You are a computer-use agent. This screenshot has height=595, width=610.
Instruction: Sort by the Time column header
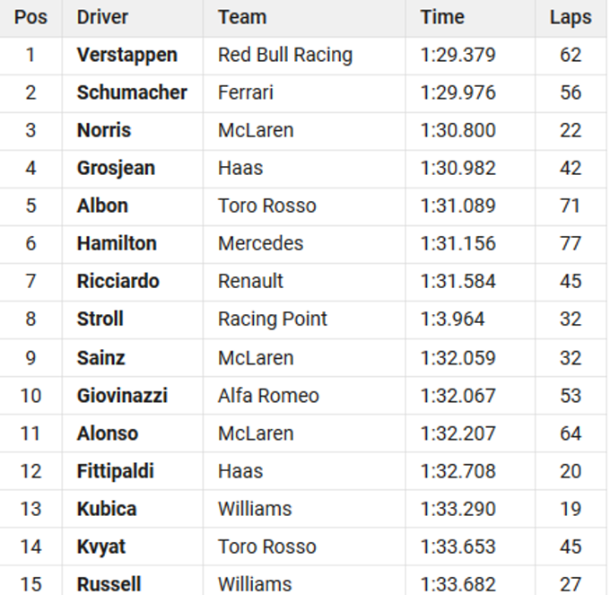click(x=442, y=17)
